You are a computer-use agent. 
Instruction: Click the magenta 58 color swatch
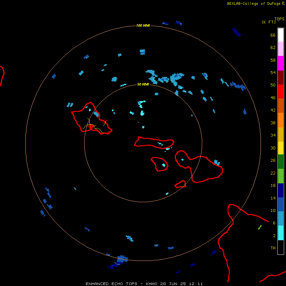281,63
